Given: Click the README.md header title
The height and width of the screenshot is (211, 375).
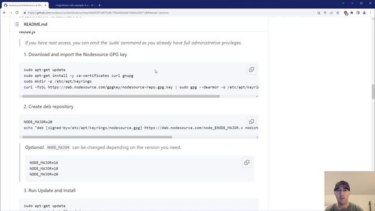Looking at the screenshot, I should click(35, 24).
